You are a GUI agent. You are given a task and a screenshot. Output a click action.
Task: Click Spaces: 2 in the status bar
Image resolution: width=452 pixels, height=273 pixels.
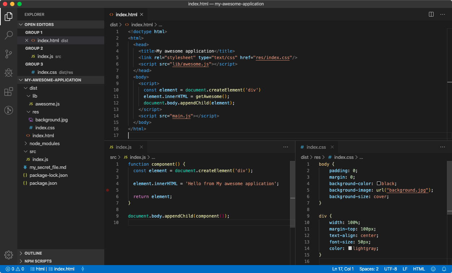click(369, 269)
